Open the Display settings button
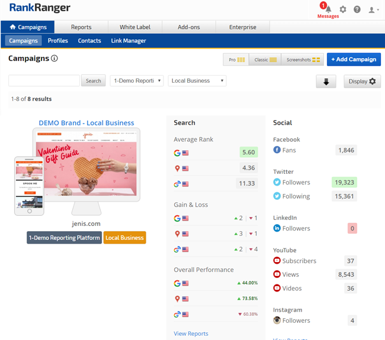Viewport: 385px width, 340px height. [362, 82]
